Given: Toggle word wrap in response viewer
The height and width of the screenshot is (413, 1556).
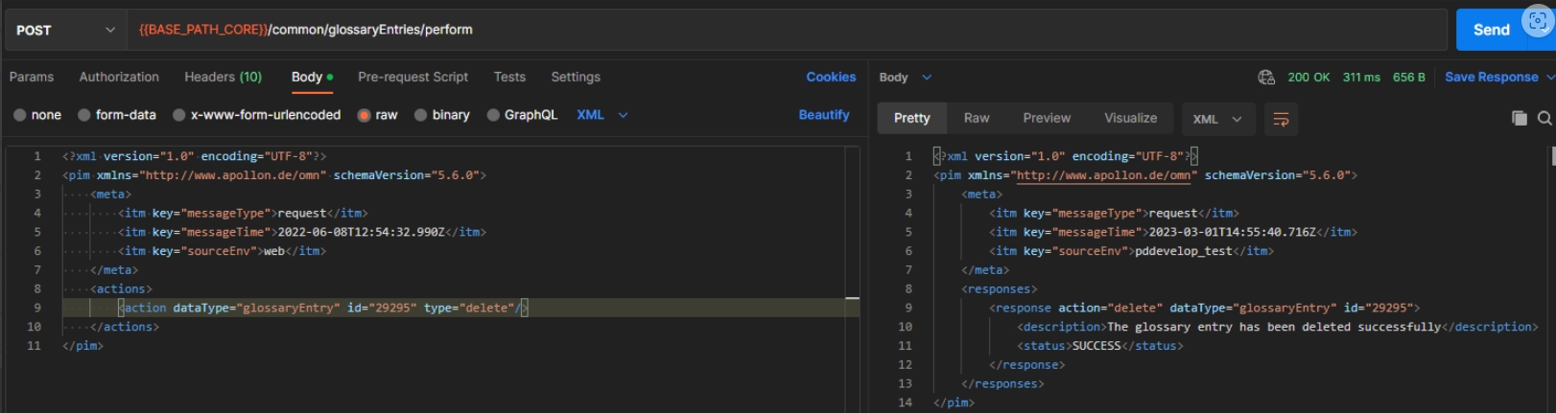Looking at the screenshot, I should [x=1281, y=119].
